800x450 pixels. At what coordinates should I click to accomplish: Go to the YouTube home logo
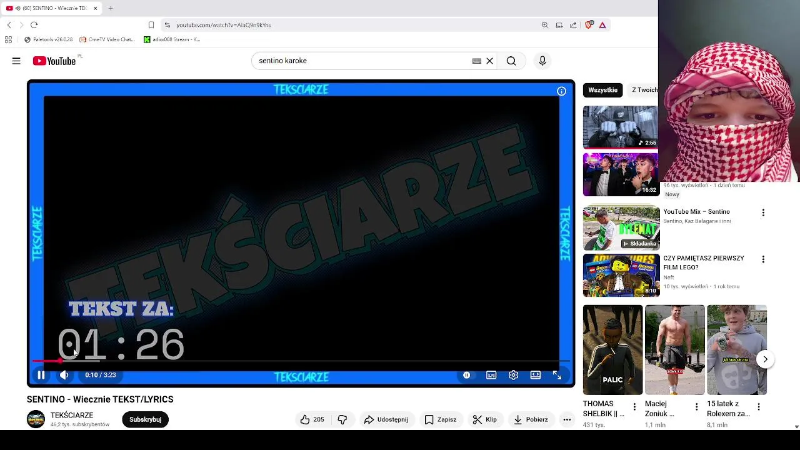point(54,61)
